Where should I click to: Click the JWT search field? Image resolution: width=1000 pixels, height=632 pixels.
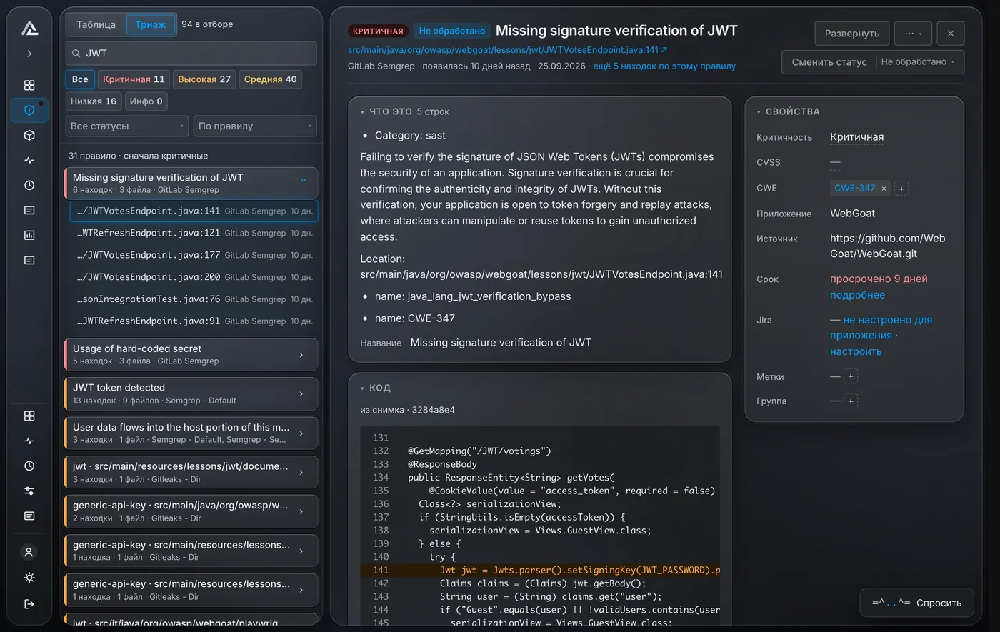(191, 53)
